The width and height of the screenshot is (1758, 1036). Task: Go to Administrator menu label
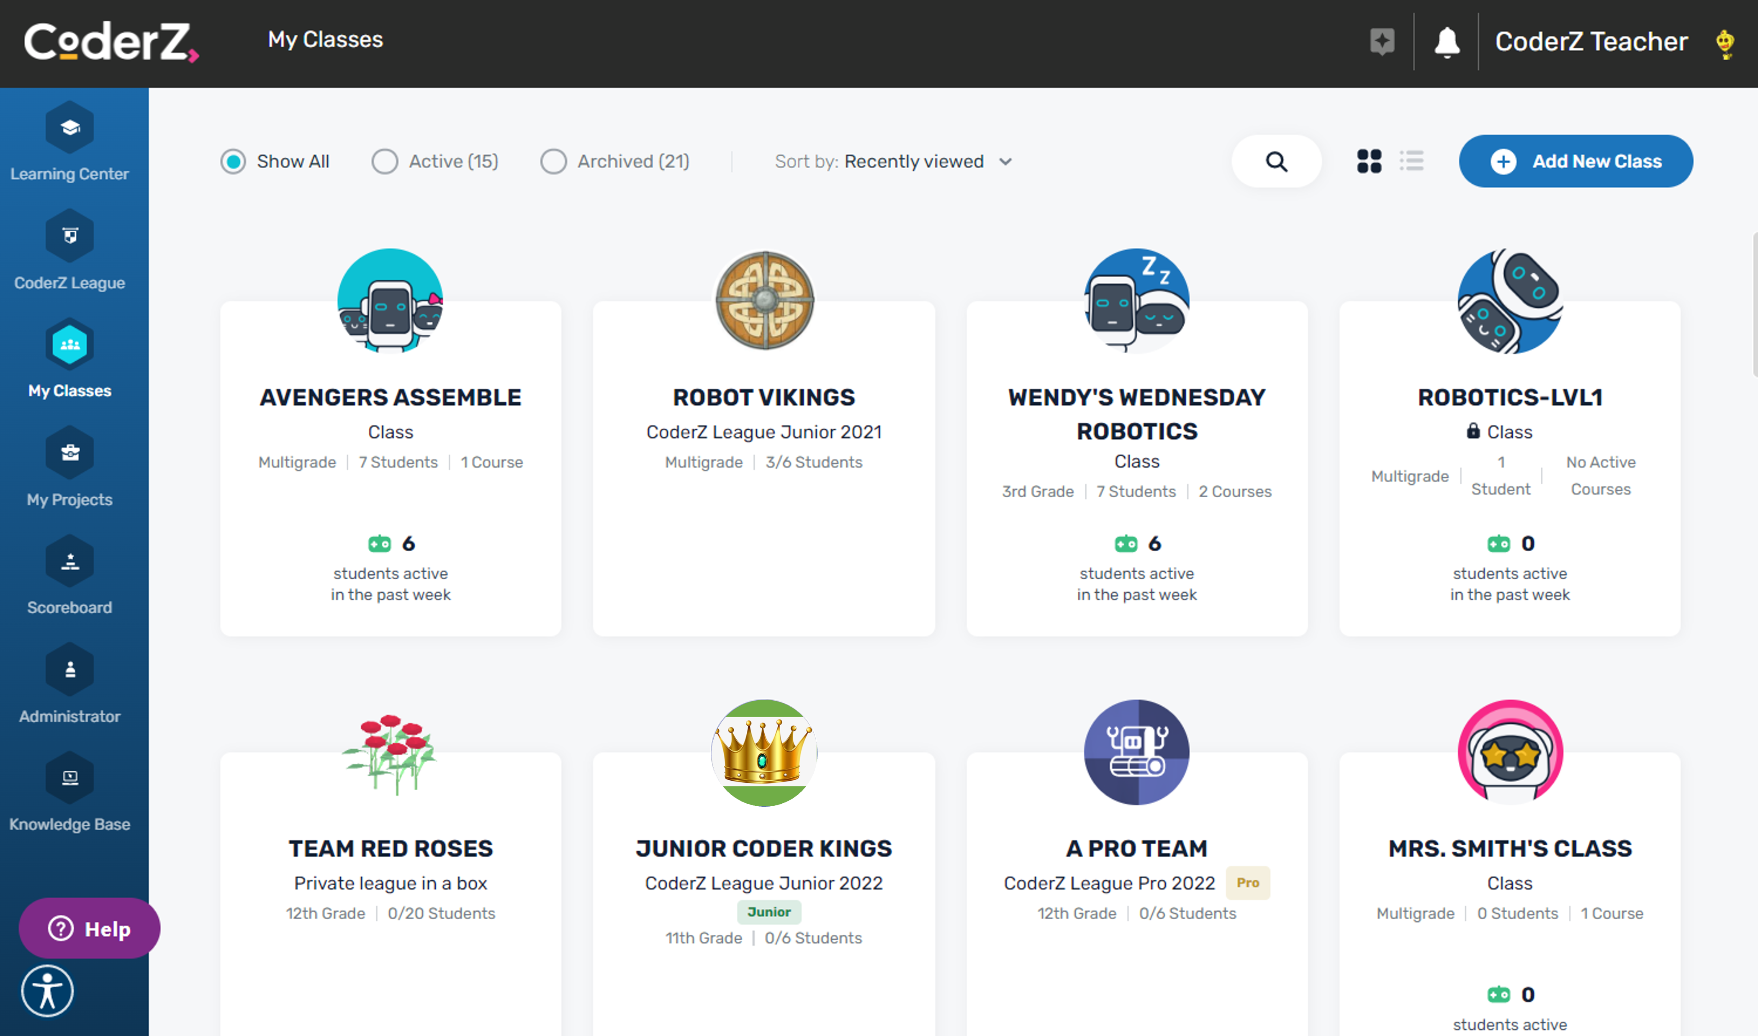(x=70, y=716)
